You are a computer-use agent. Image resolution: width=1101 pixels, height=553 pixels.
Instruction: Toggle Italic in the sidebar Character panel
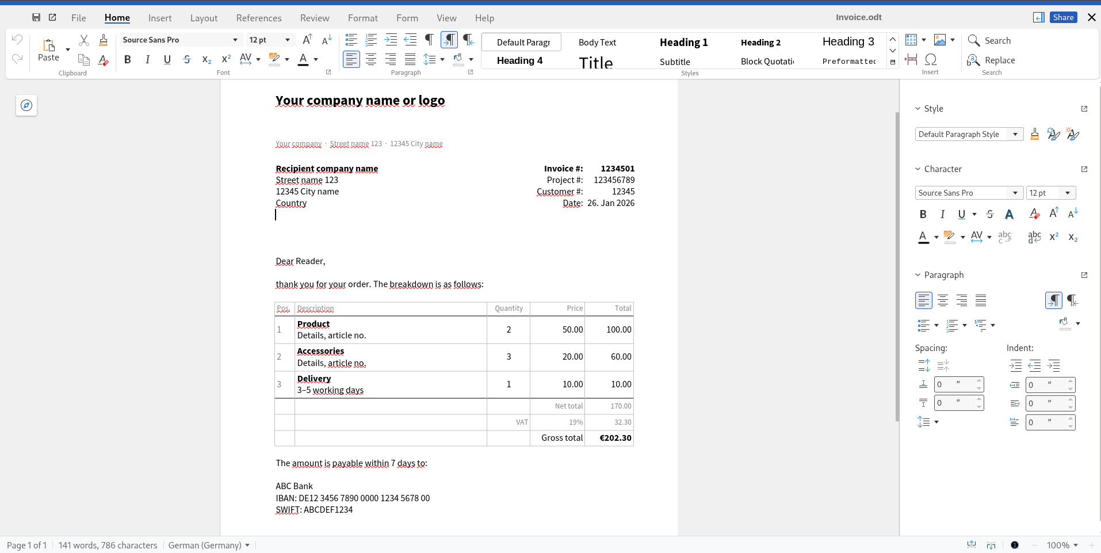pos(942,214)
